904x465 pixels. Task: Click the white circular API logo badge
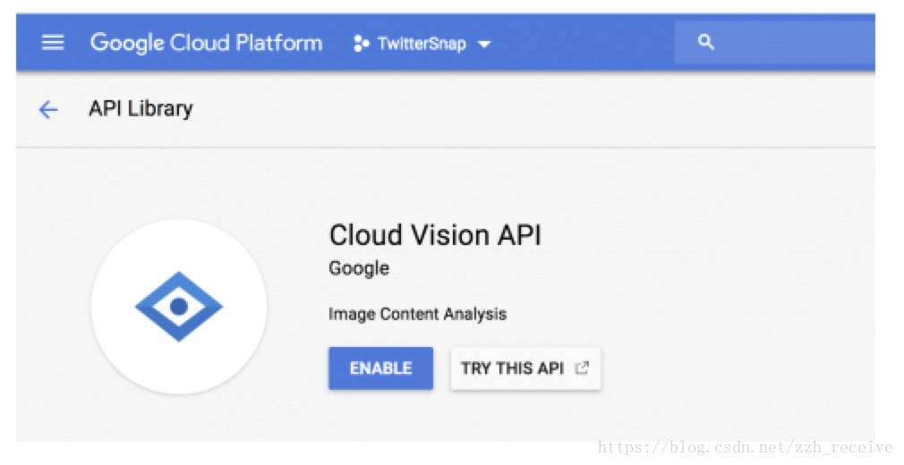point(179,307)
